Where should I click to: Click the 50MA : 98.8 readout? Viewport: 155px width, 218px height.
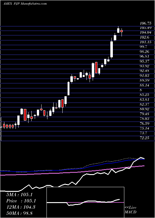19,213
